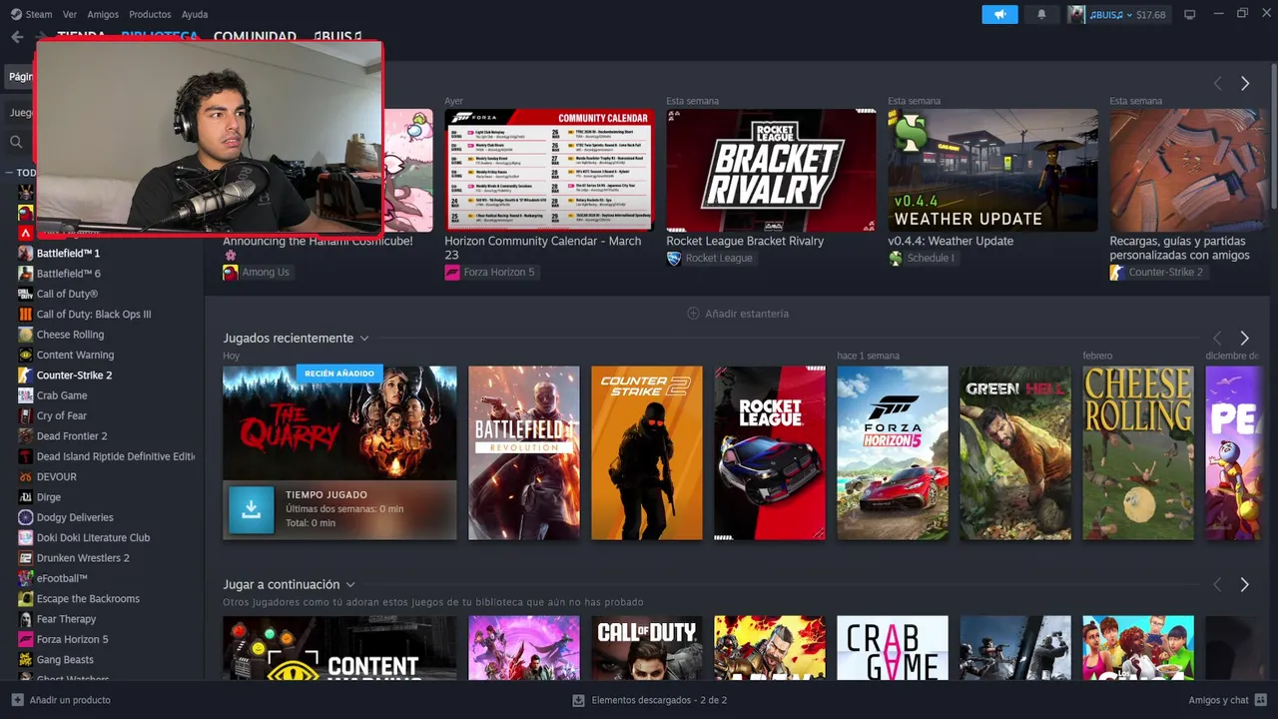The height and width of the screenshot is (719, 1278).
Task: Click the Cheese Rolling icon in the library list
Action: [26, 335]
